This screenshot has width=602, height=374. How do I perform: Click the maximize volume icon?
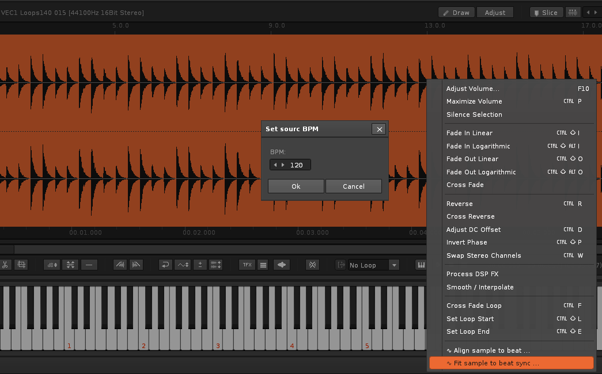pyautogui.click(x=70, y=265)
